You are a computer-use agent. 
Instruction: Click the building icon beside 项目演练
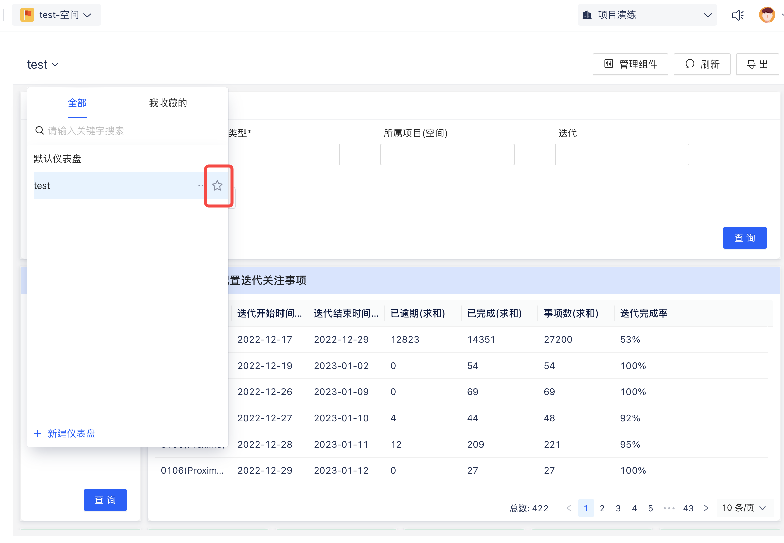587,15
